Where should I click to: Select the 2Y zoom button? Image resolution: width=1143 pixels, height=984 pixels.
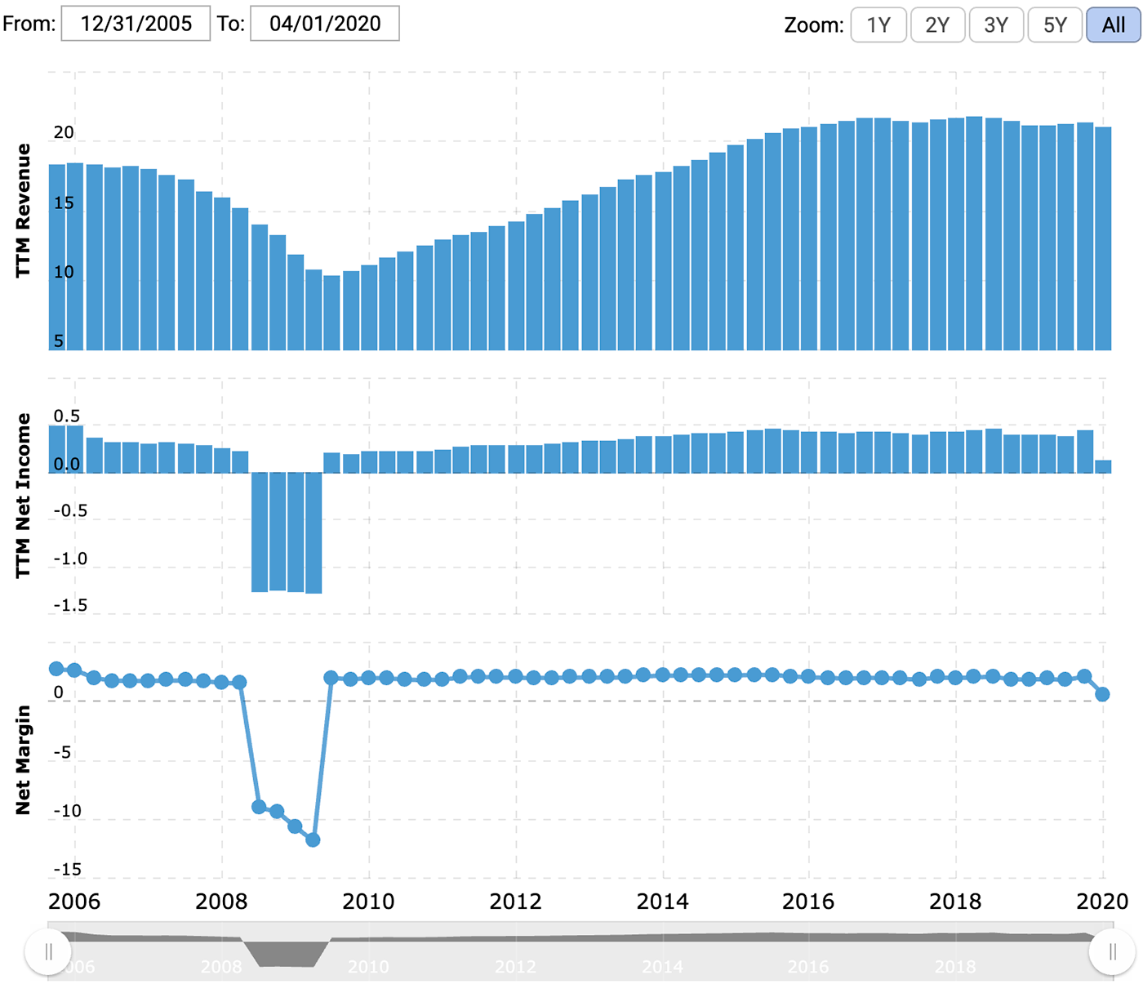click(937, 24)
